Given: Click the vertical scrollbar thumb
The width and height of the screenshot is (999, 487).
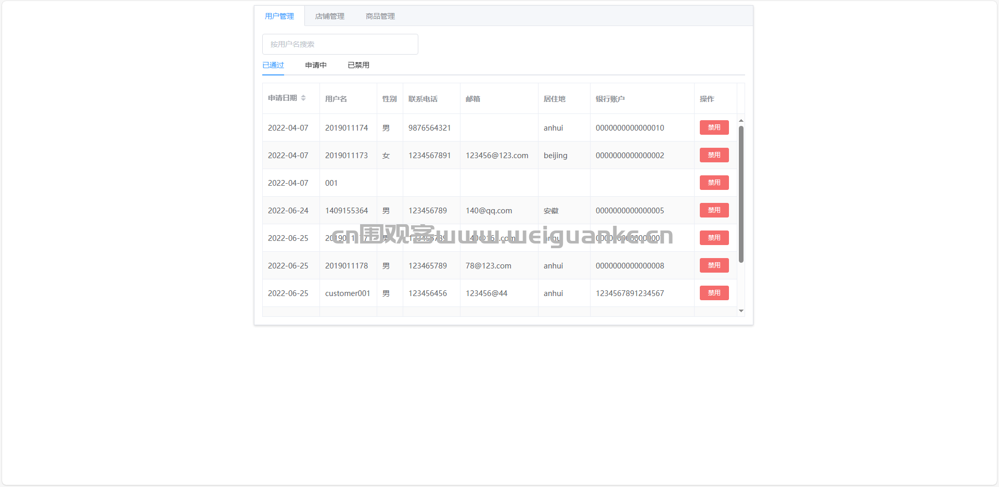Looking at the screenshot, I should (x=741, y=194).
